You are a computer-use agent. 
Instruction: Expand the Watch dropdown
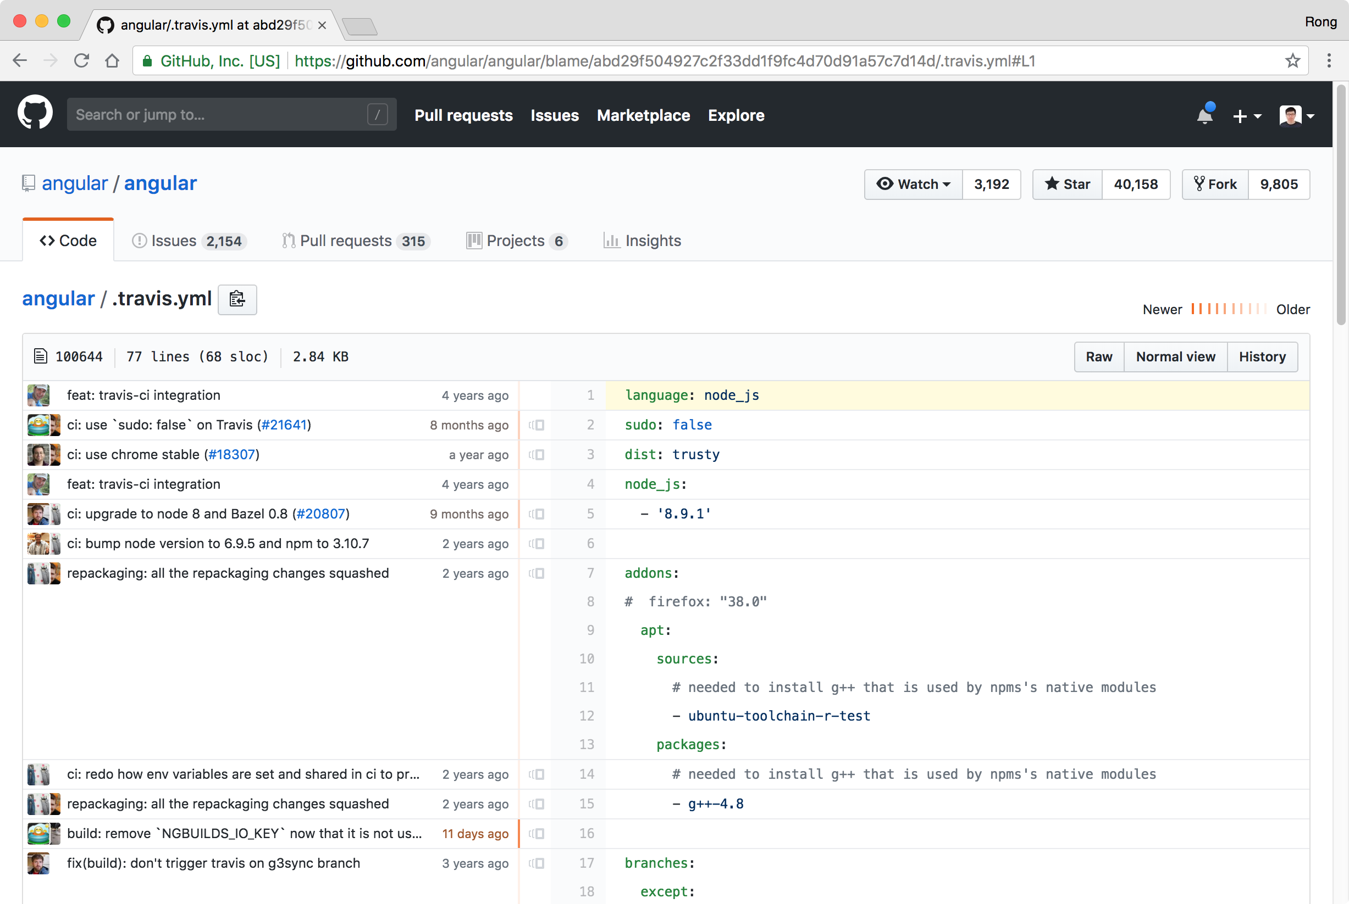click(913, 184)
